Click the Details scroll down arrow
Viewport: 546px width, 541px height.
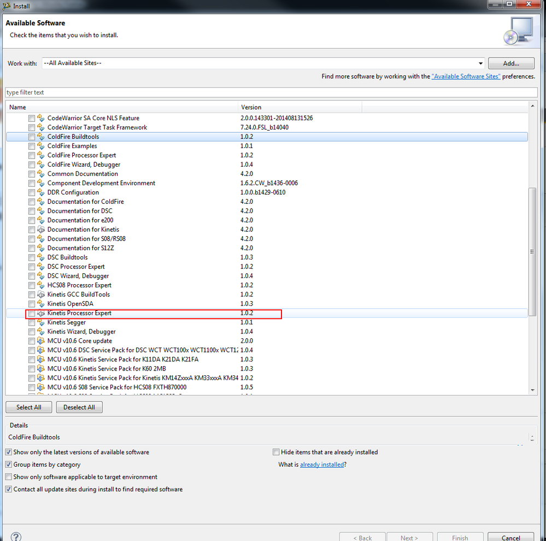[x=532, y=440]
